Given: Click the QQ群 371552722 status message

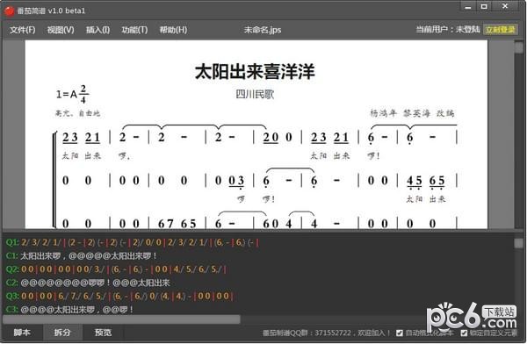Looking at the screenshot, I should click(x=326, y=333).
